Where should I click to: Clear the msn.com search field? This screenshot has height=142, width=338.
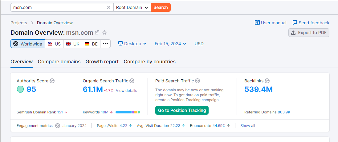click(x=109, y=7)
